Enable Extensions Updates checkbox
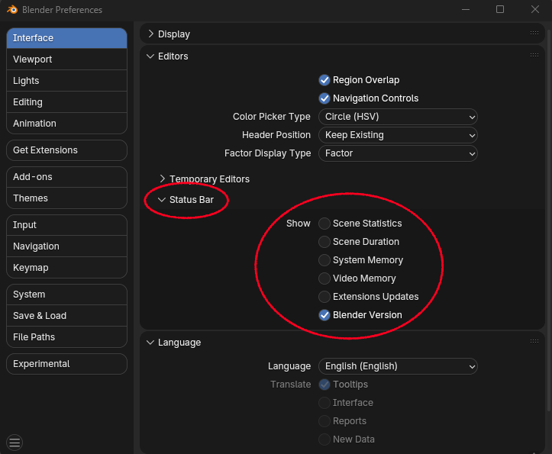The height and width of the screenshot is (454, 552). (324, 297)
